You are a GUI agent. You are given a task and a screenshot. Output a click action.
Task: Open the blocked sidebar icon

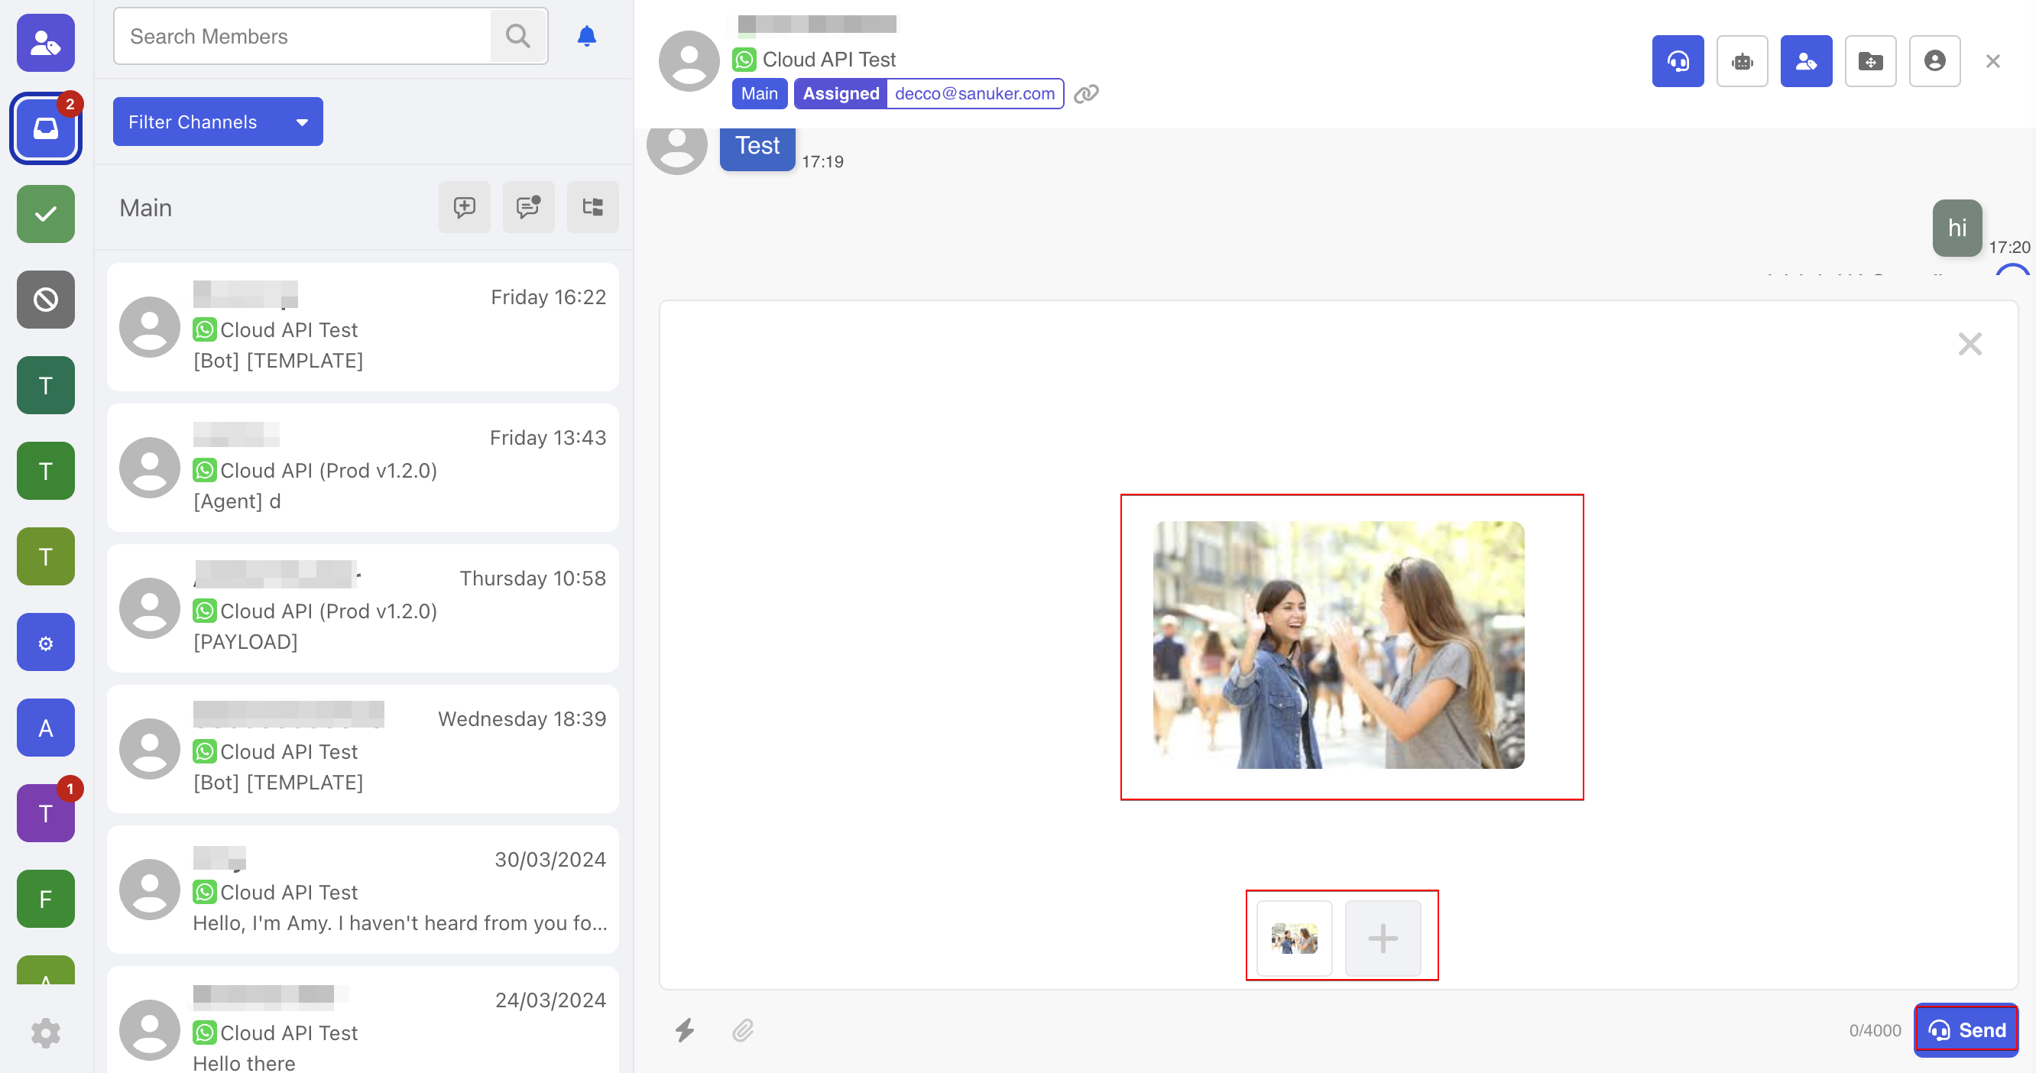46,300
